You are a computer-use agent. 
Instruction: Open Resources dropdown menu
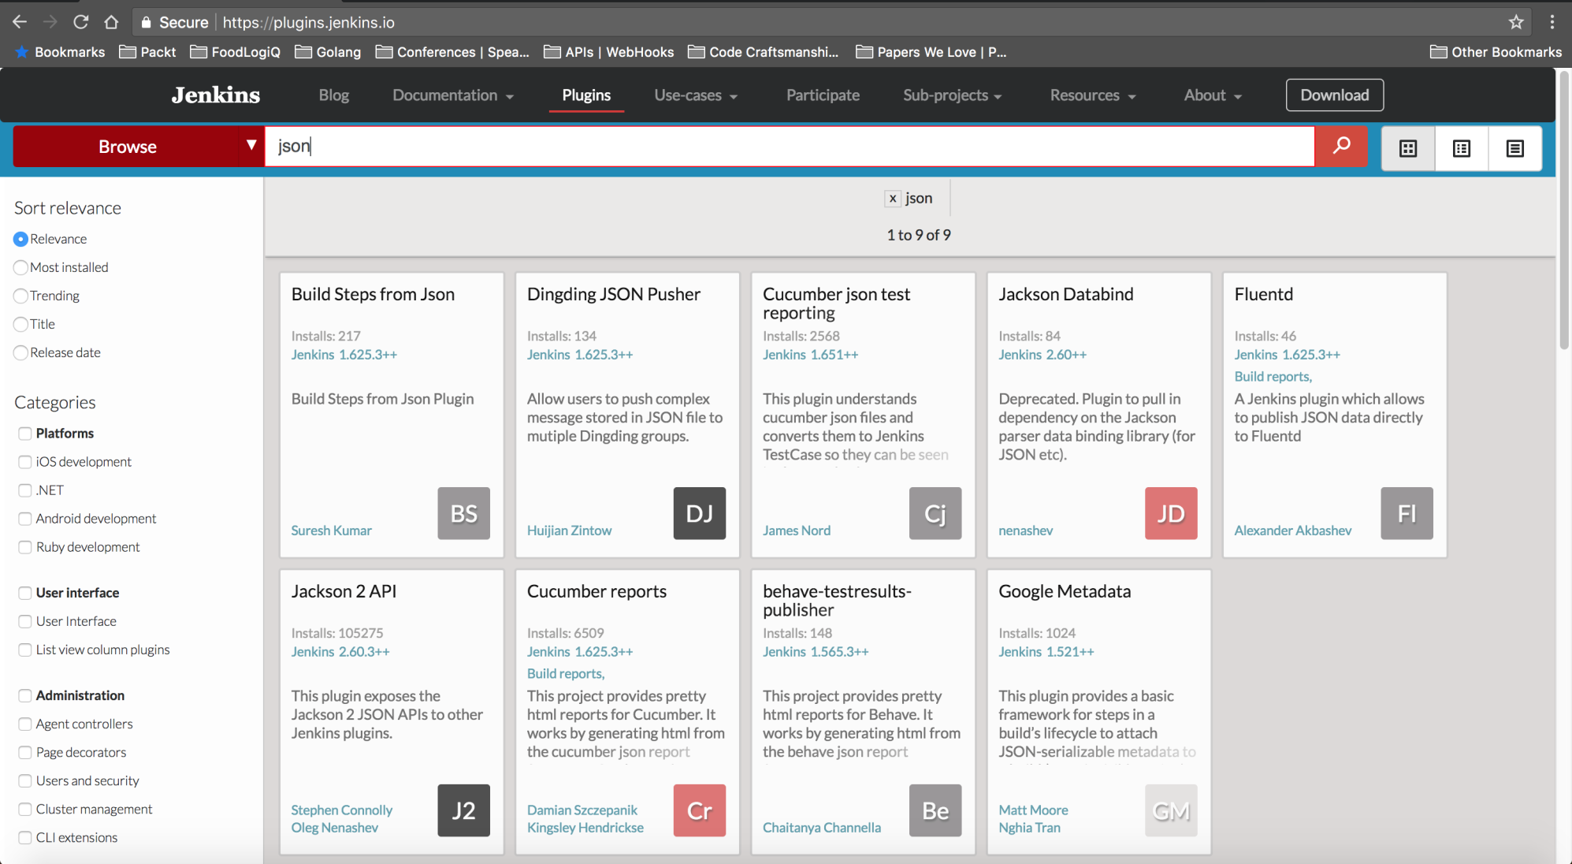pos(1093,95)
